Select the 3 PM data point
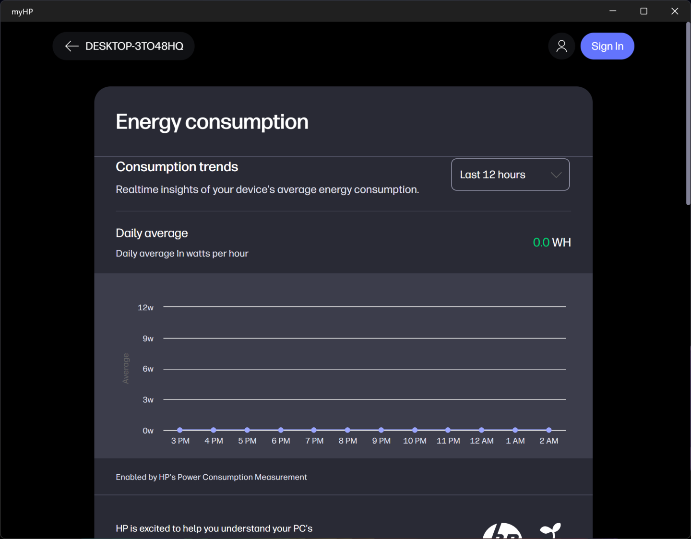Image resolution: width=691 pixels, height=539 pixels. (180, 430)
